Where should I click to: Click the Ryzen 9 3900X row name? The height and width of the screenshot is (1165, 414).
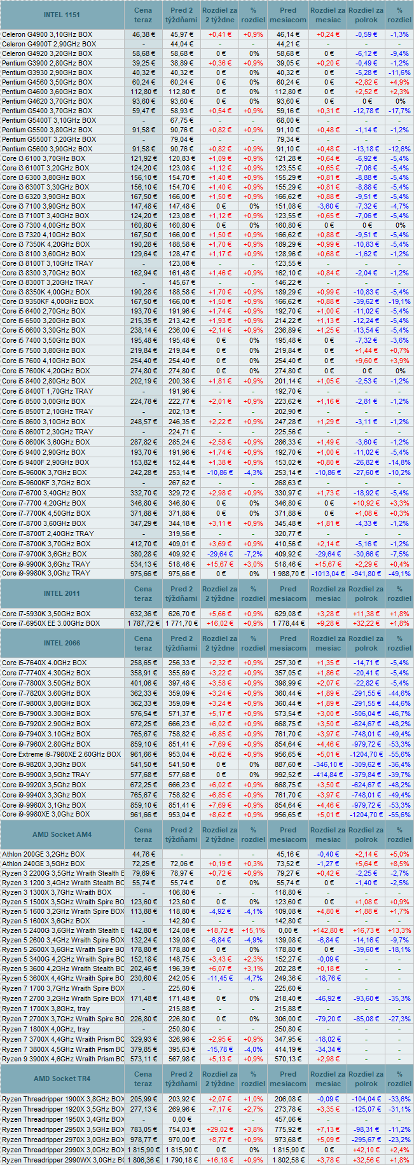[x=63, y=1059]
